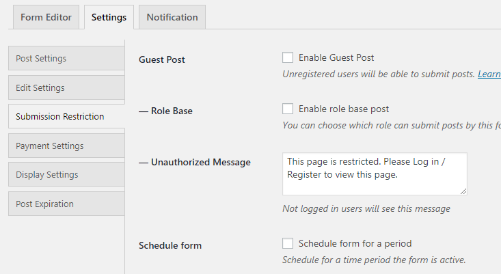Show Display Settings panel
Image resolution: width=501 pixels, height=274 pixels.
(x=66, y=174)
